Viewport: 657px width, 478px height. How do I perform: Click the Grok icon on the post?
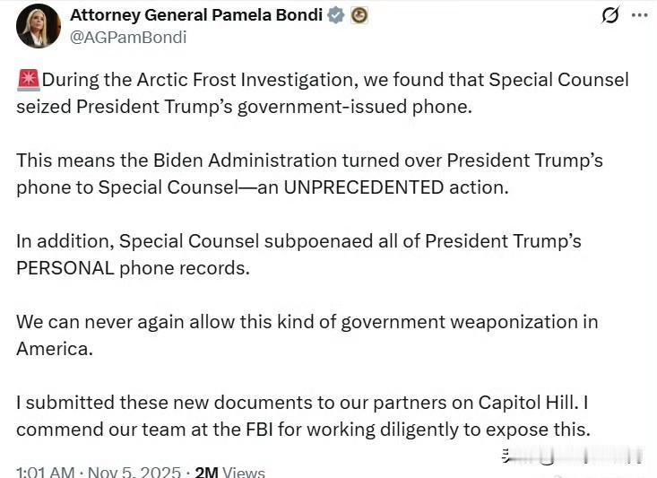(x=610, y=15)
